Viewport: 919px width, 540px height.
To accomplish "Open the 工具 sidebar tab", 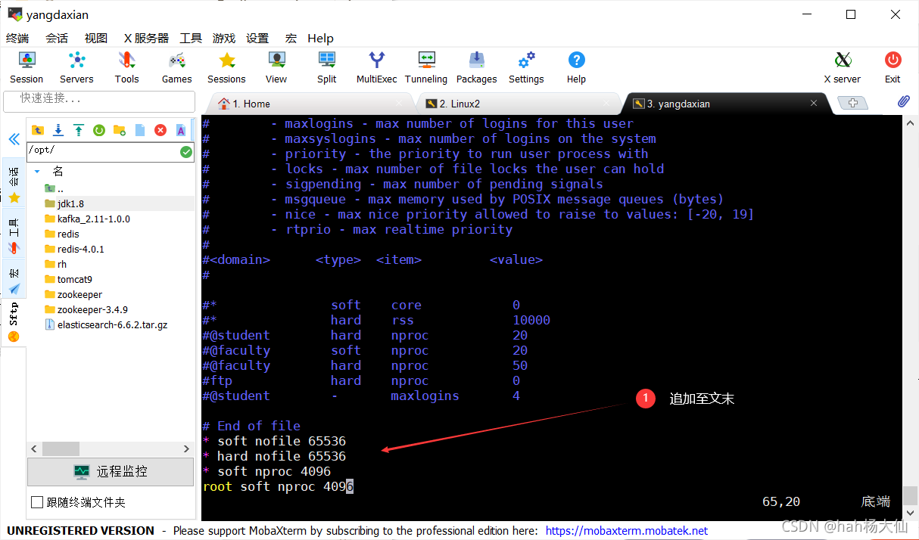I will 14,234.
